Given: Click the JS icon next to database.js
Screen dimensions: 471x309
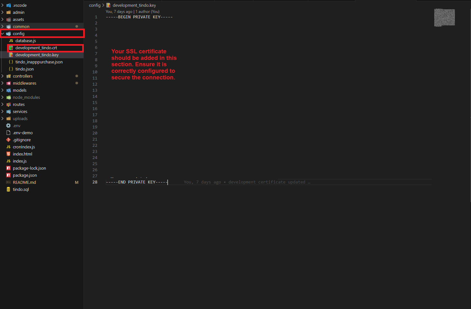Looking at the screenshot, I should [x=11, y=41].
